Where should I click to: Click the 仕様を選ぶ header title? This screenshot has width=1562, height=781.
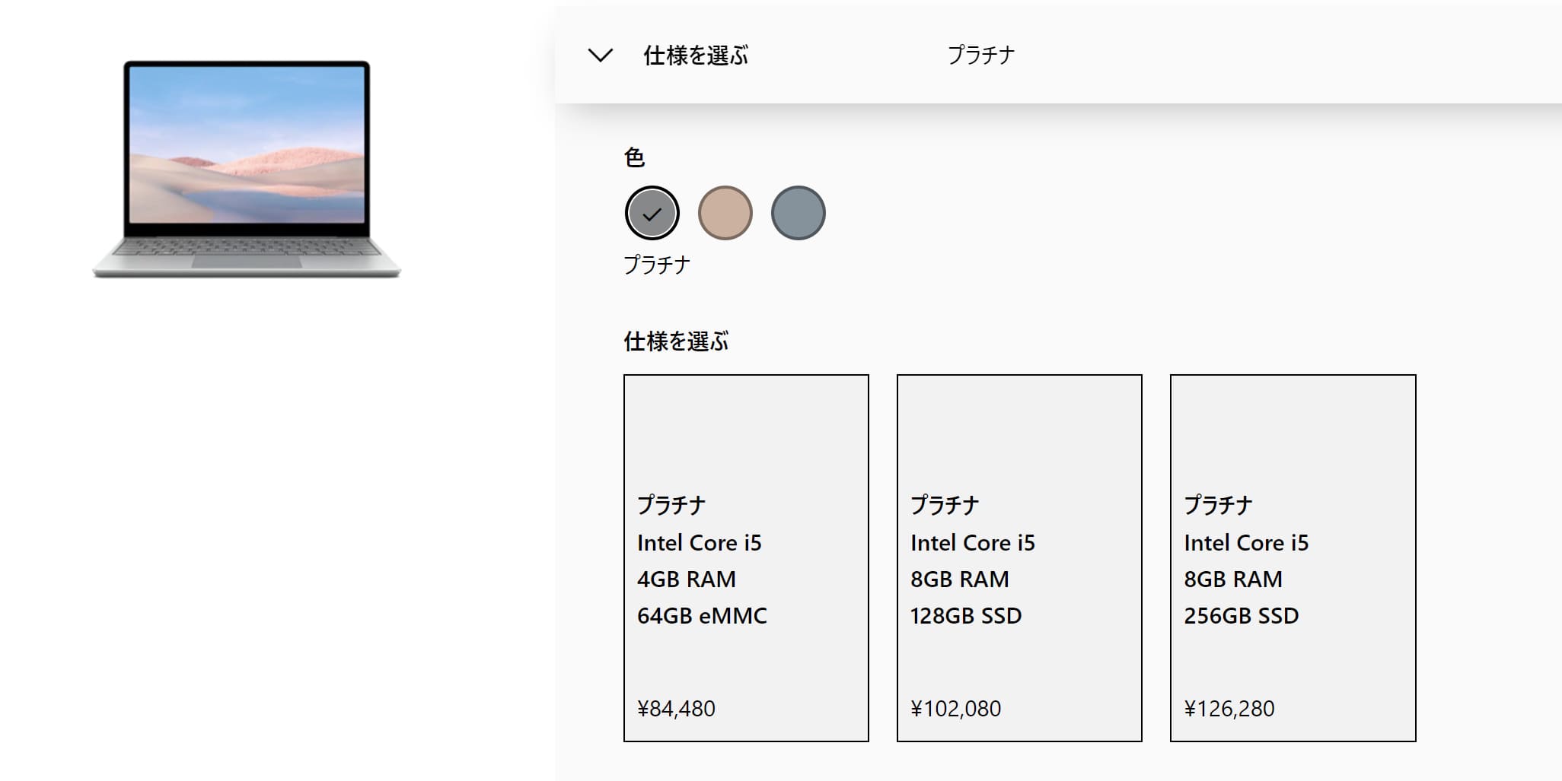point(696,56)
